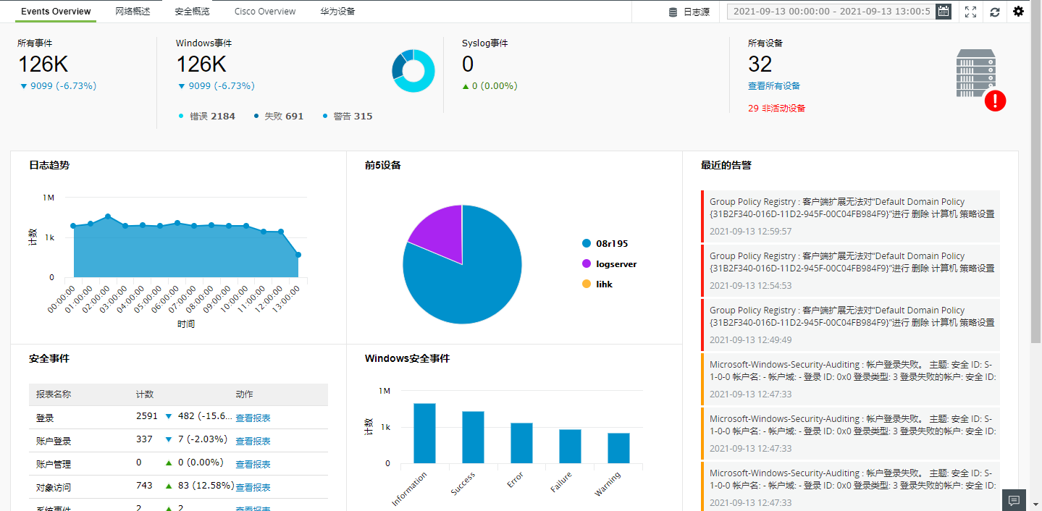Open Group Policy alert at 12:59:57

coord(850,216)
